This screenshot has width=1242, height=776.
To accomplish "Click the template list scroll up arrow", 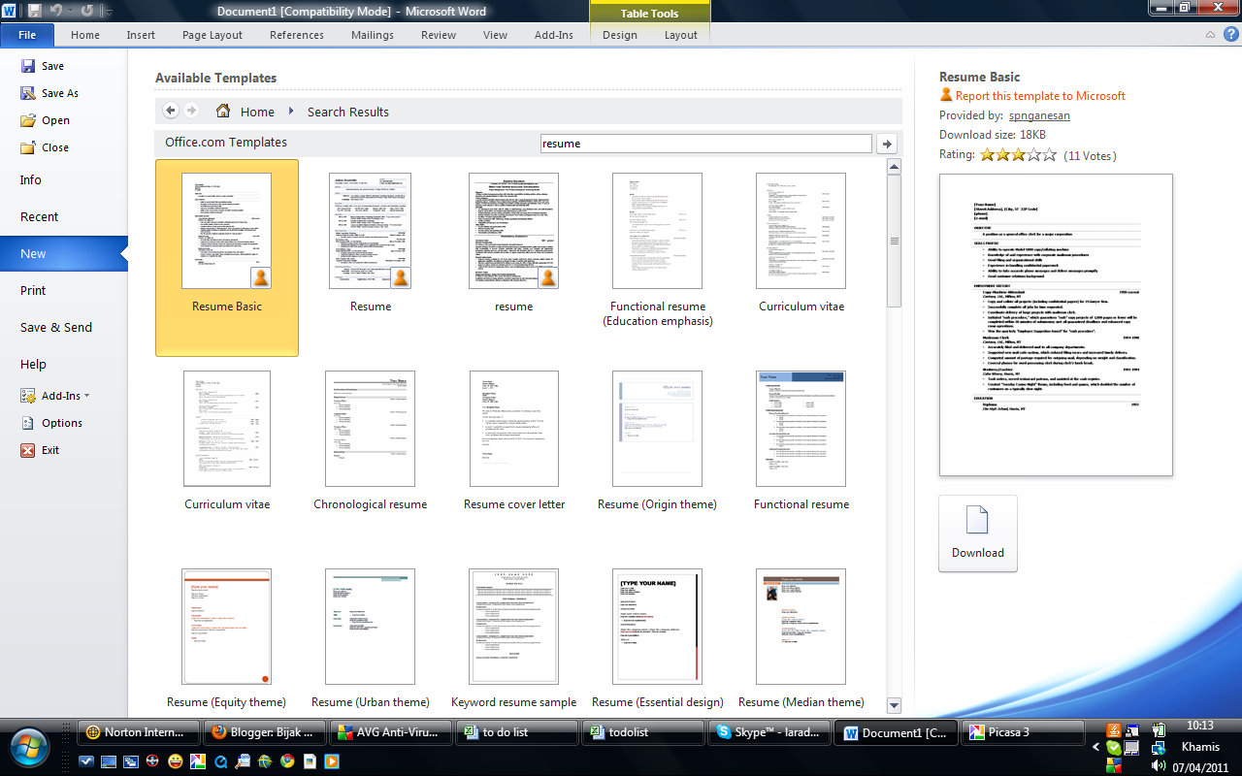I will tap(894, 167).
